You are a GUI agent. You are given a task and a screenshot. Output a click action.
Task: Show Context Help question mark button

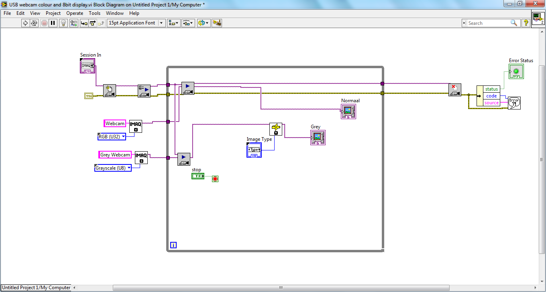point(526,23)
